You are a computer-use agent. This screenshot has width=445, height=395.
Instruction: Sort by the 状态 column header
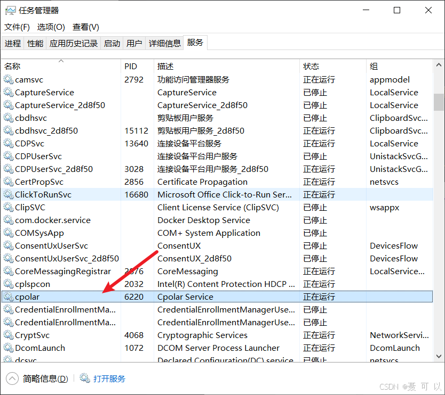click(x=332, y=66)
